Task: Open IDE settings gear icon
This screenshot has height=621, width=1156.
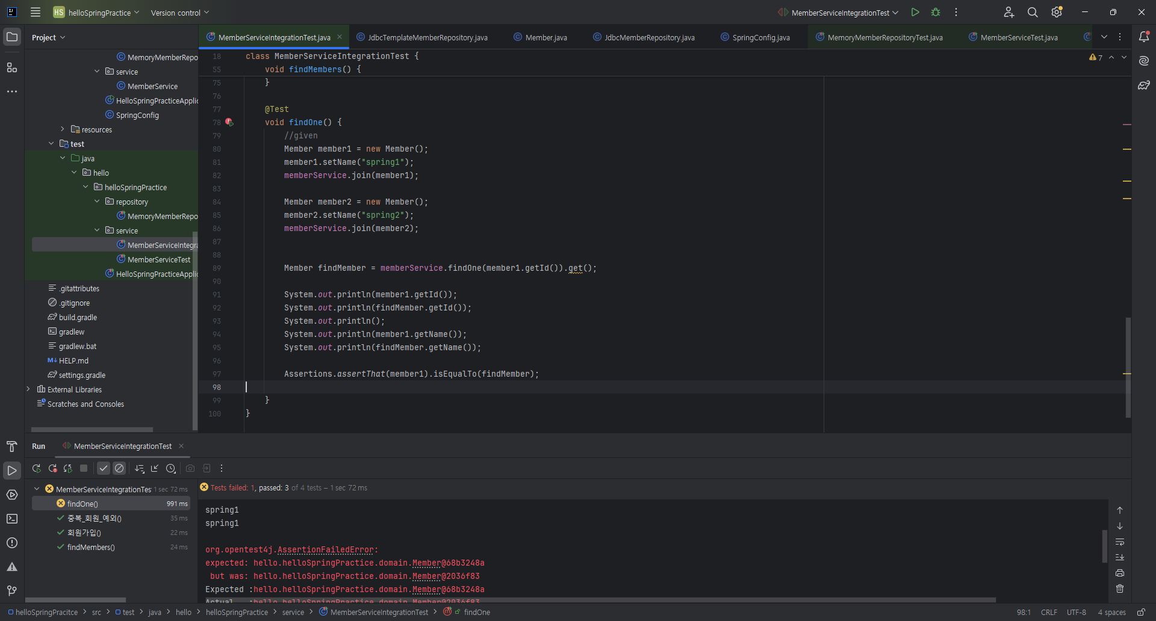Action: (1057, 12)
